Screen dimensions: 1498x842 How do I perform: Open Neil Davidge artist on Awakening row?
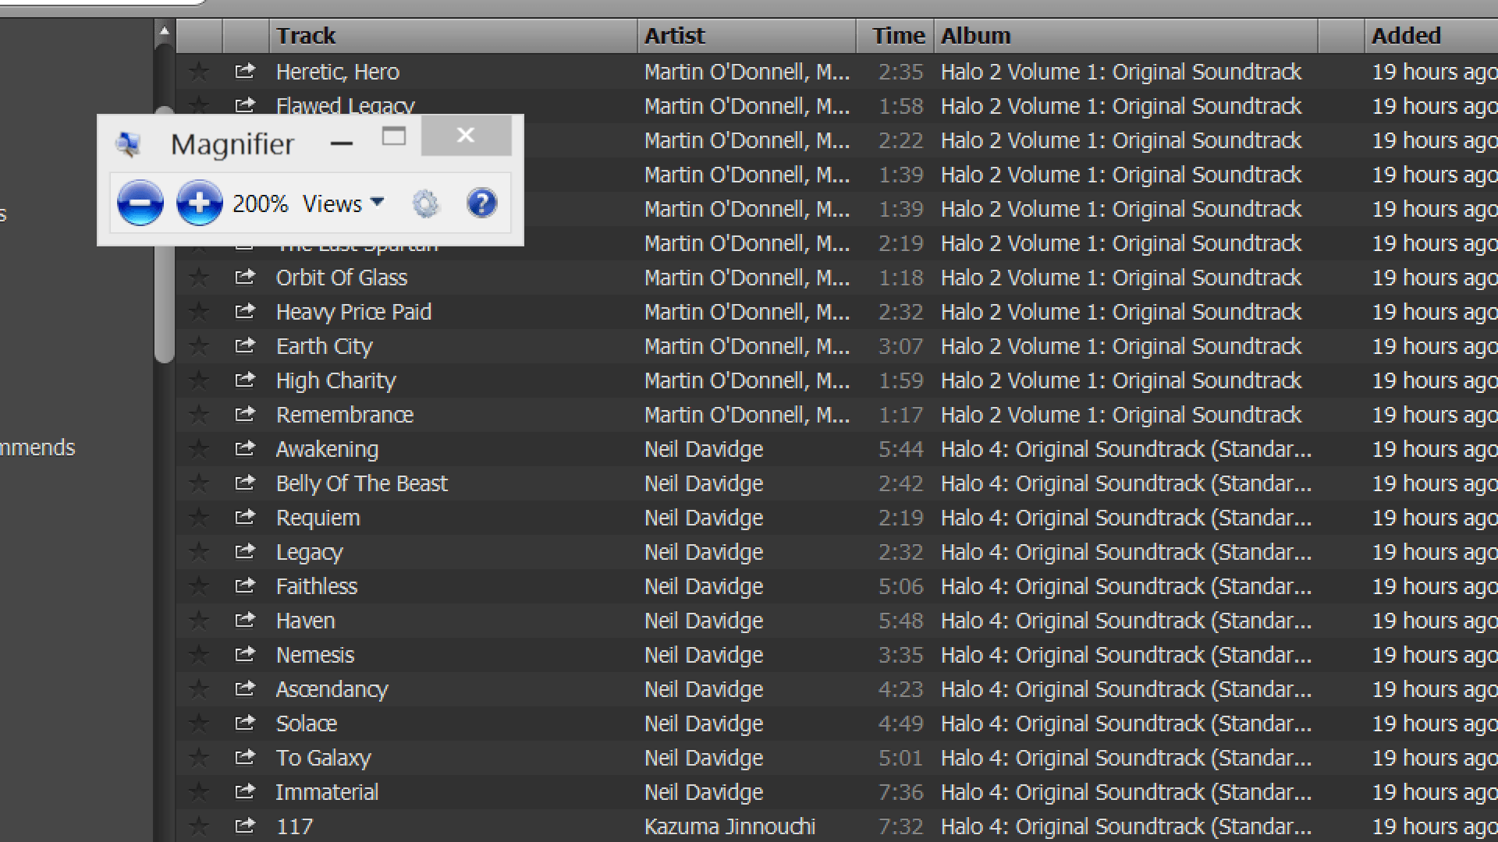coord(704,449)
